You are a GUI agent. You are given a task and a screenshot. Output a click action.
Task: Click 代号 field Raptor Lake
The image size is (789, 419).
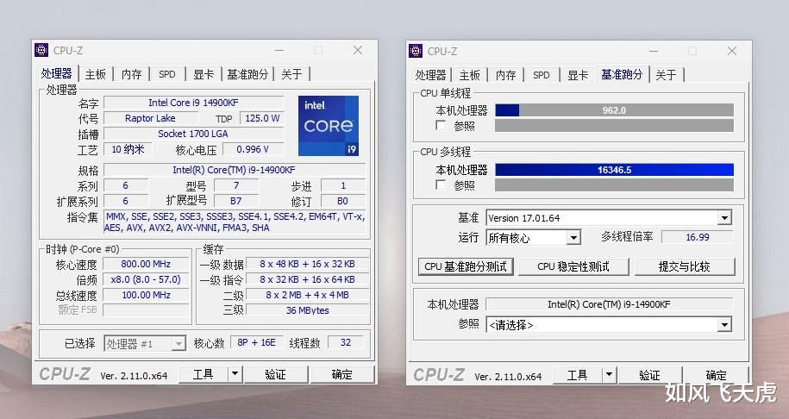(x=150, y=118)
